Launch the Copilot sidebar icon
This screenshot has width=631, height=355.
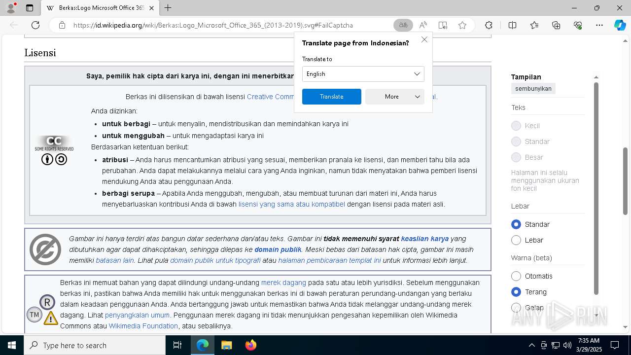[x=620, y=25]
